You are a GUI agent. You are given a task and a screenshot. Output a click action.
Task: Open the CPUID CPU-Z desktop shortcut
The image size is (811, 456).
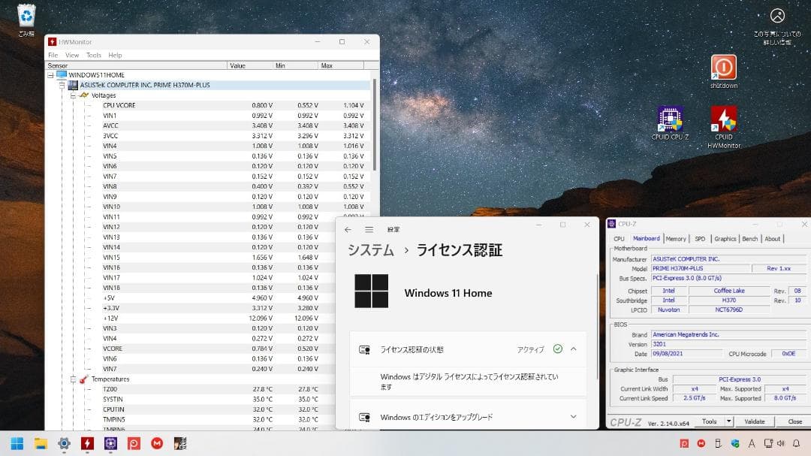coord(669,119)
